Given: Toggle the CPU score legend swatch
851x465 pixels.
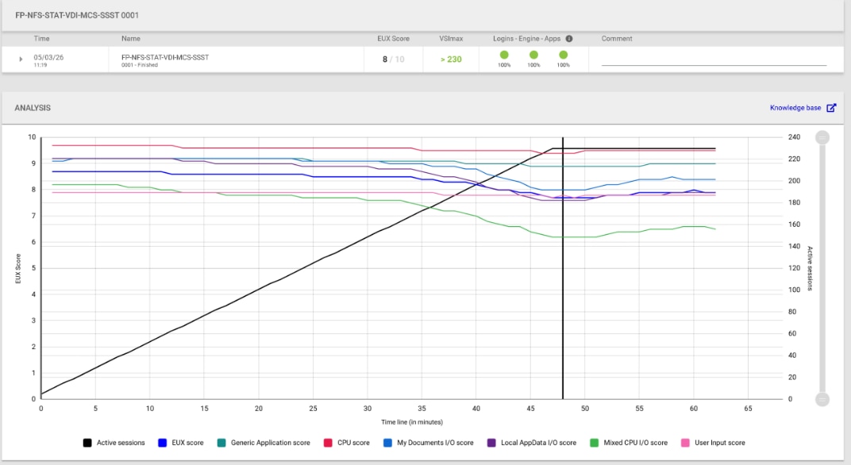Looking at the screenshot, I should click(x=328, y=443).
